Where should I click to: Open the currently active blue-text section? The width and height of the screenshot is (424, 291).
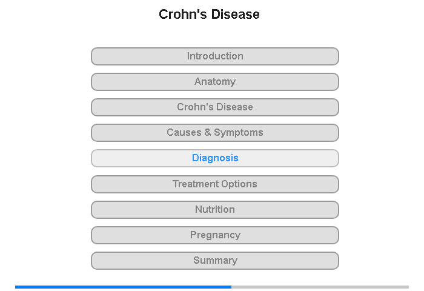tap(215, 158)
